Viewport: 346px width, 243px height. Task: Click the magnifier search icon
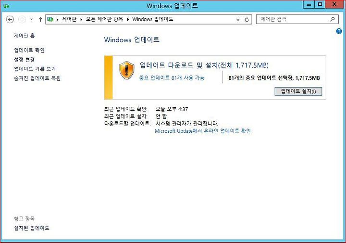pyautogui.click(x=333, y=19)
